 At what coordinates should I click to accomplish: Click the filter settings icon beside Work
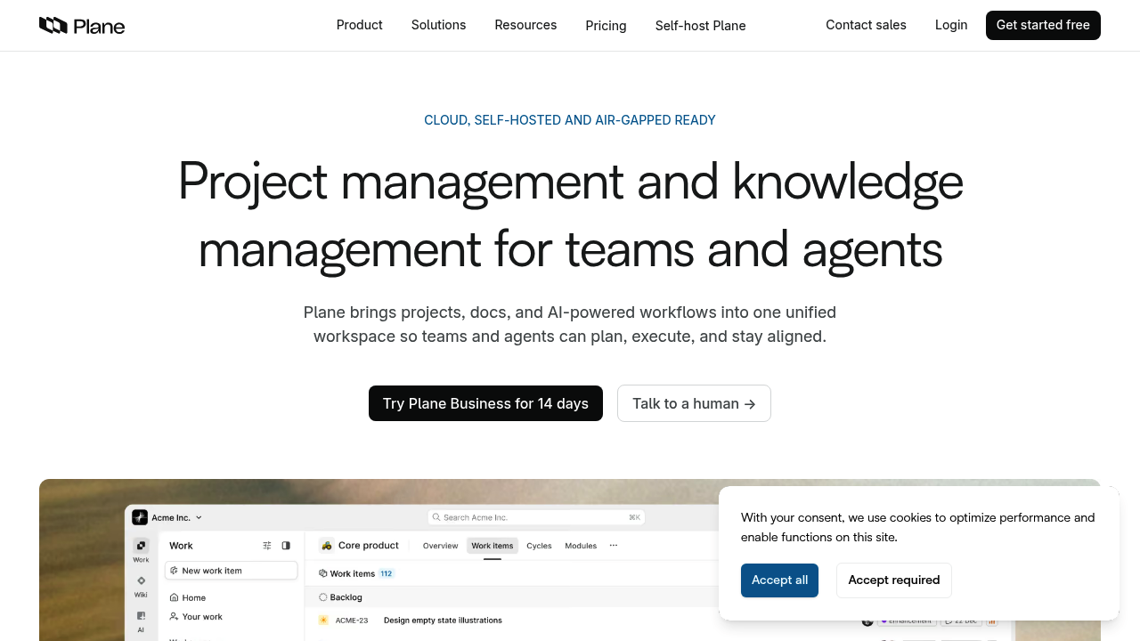[x=267, y=546]
